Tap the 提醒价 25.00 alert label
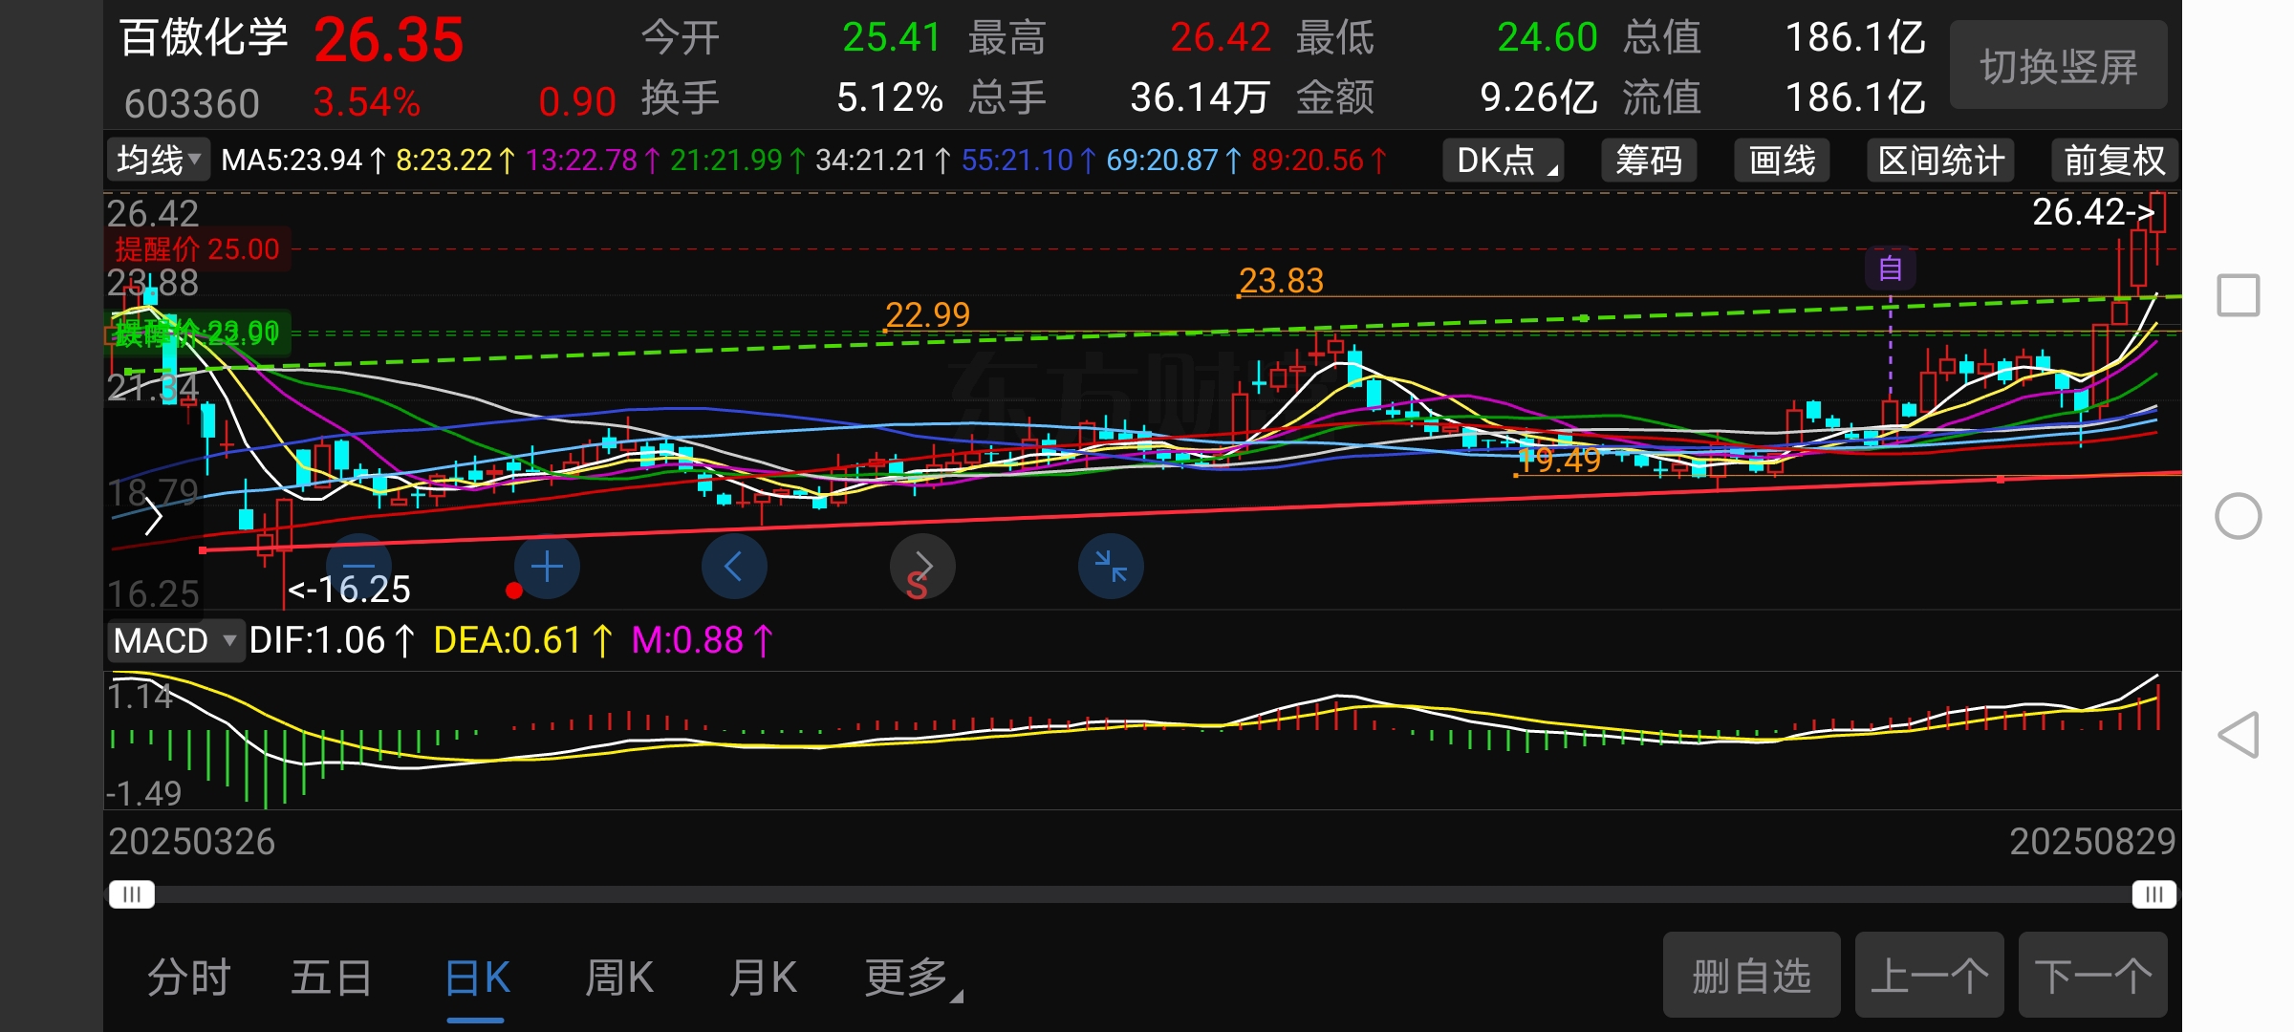2294x1032 pixels. coord(197,249)
